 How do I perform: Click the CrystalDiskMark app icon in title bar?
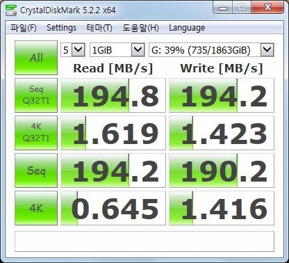(x=11, y=10)
